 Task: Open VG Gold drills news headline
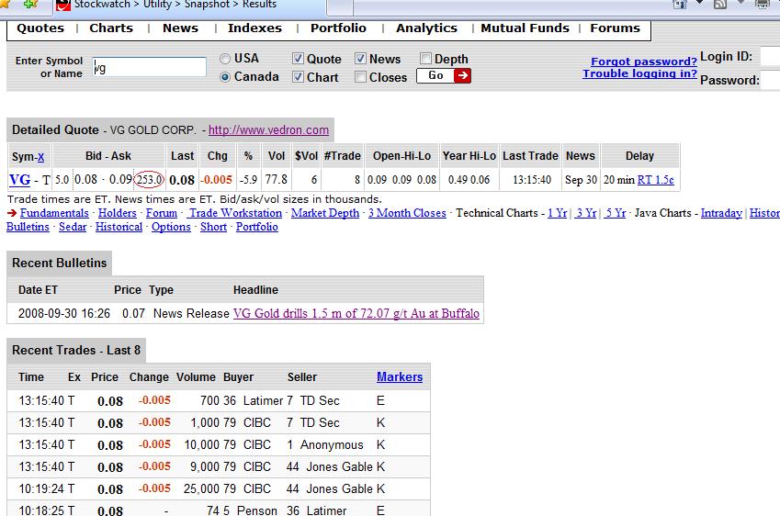(356, 314)
